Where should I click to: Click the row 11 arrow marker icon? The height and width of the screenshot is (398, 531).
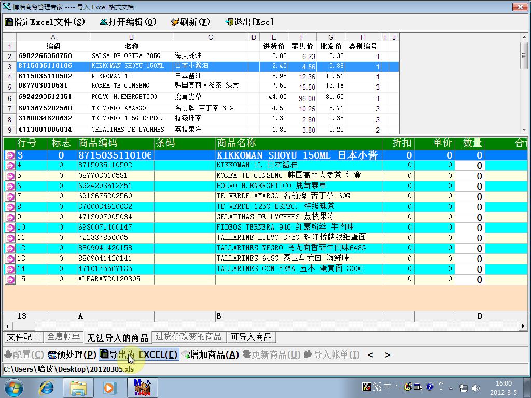(10, 238)
